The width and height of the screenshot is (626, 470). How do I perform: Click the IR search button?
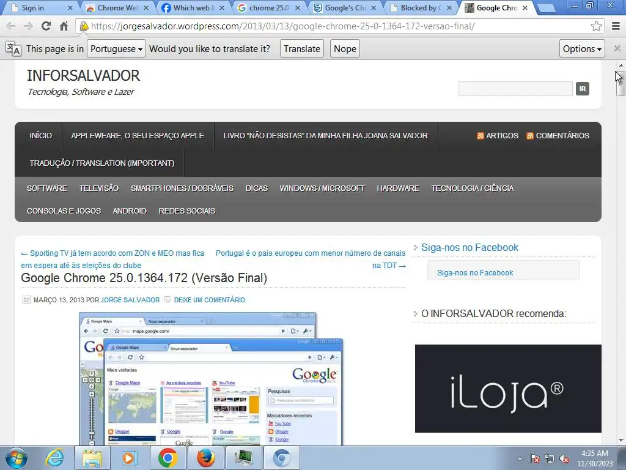[x=583, y=89]
